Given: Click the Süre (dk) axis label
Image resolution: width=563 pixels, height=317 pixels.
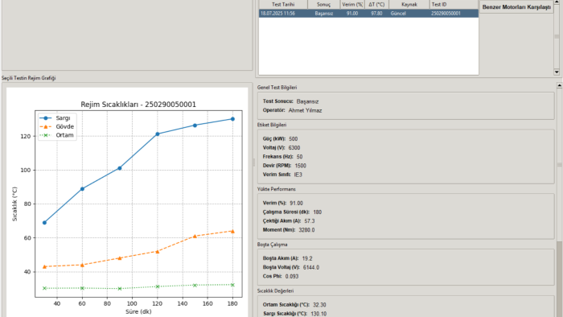Looking at the screenshot, I should pyautogui.click(x=138, y=311).
